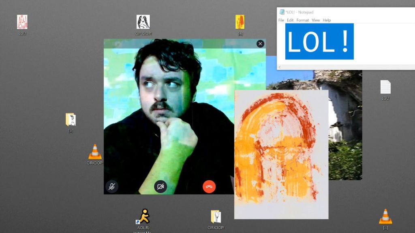Viewport: 415px width, 233px height.
Task: Expand the Format menu in Notepad
Action: (x=302, y=20)
